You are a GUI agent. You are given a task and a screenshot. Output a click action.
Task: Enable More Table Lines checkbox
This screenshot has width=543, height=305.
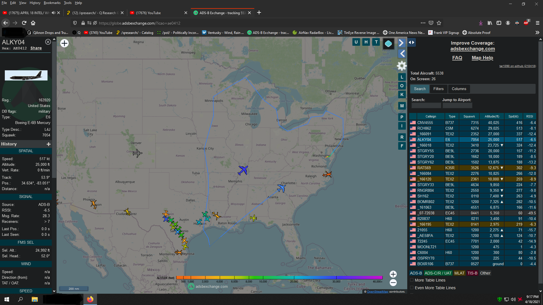[x=412, y=280]
